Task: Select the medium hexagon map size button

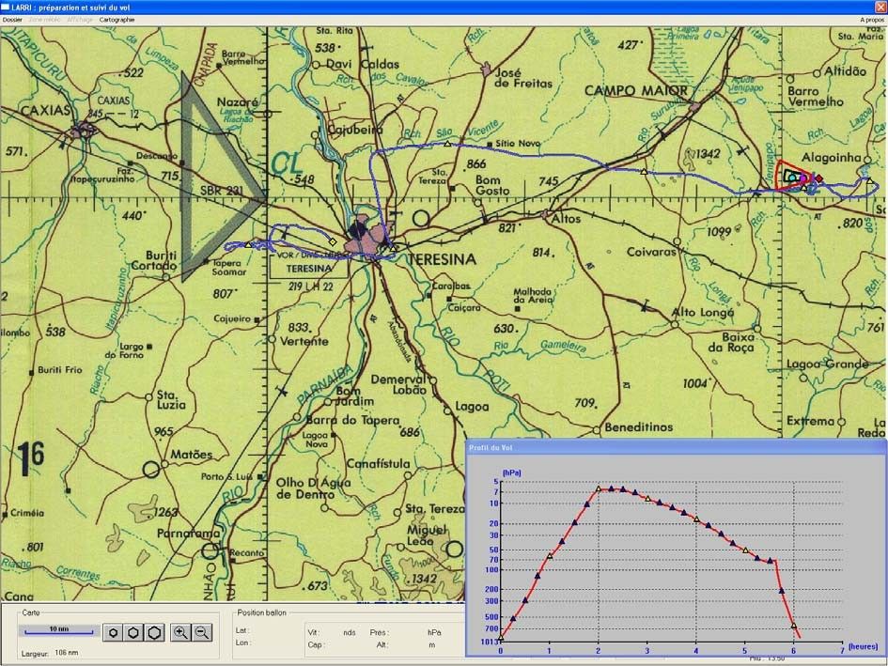Action: [133, 632]
